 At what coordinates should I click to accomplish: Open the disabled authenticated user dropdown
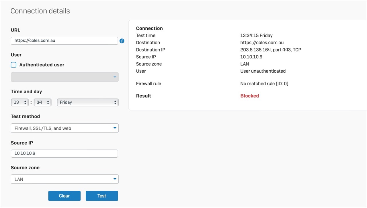click(65, 77)
